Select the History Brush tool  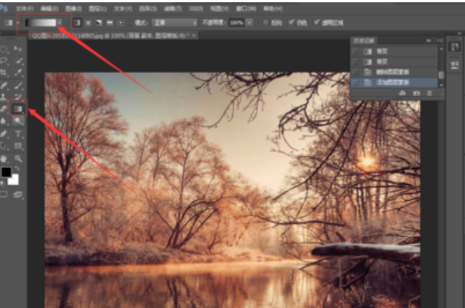click(x=19, y=97)
